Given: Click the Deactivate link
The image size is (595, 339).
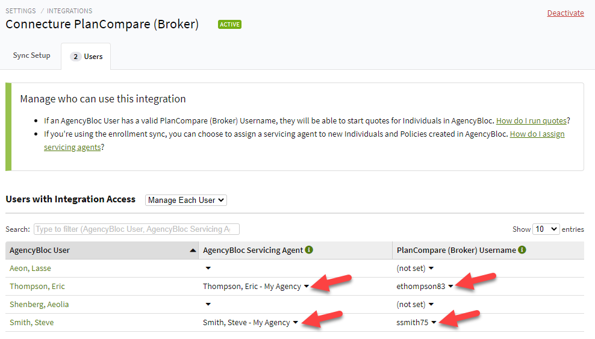Looking at the screenshot, I should (x=565, y=13).
